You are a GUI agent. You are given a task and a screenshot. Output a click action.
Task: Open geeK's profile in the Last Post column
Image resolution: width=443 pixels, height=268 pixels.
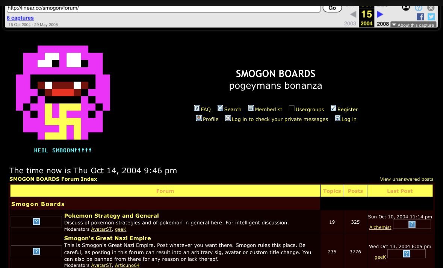coord(380,257)
